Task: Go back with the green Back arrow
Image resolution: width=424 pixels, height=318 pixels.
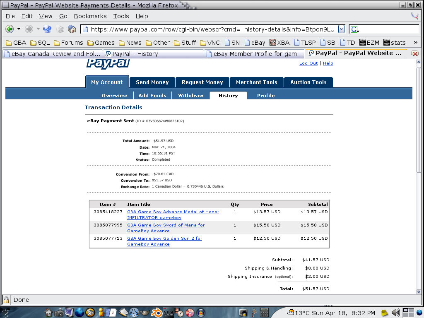Action: [10, 29]
